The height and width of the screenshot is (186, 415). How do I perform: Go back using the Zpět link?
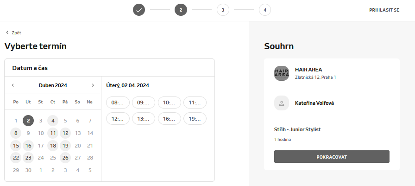(13, 33)
